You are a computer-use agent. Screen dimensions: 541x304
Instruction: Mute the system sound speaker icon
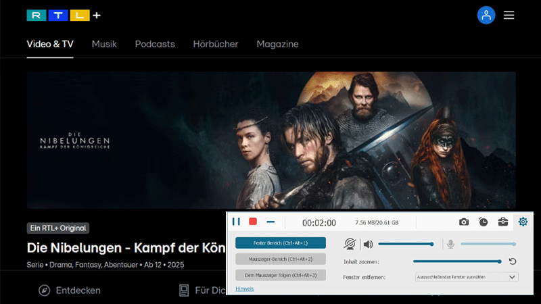368,244
